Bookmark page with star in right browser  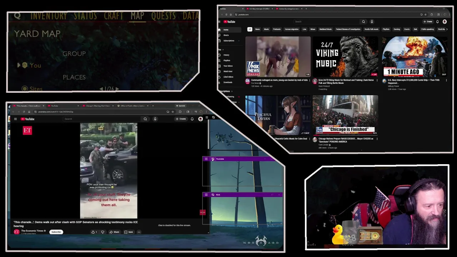pos(425,15)
